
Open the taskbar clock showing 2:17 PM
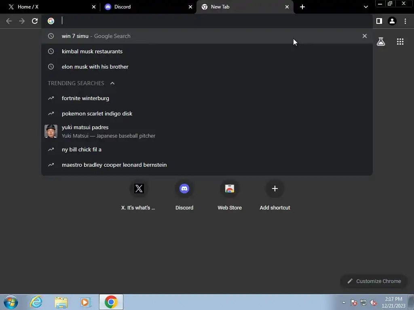point(393,302)
